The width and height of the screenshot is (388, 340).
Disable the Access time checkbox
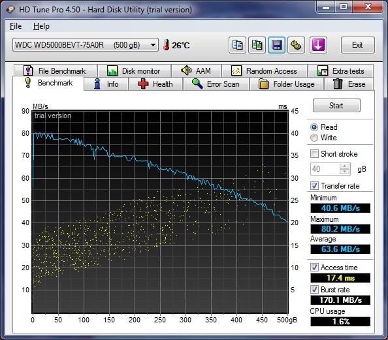[314, 268]
